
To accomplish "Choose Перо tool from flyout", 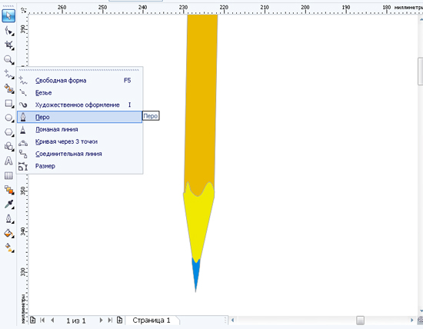I will 79,117.
